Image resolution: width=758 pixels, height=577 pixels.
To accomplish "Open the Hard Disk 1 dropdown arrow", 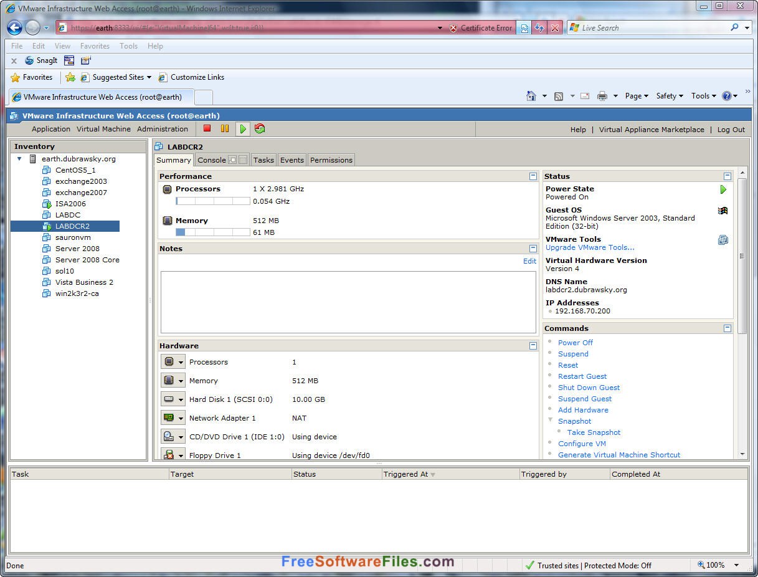I will tap(181, 400).
